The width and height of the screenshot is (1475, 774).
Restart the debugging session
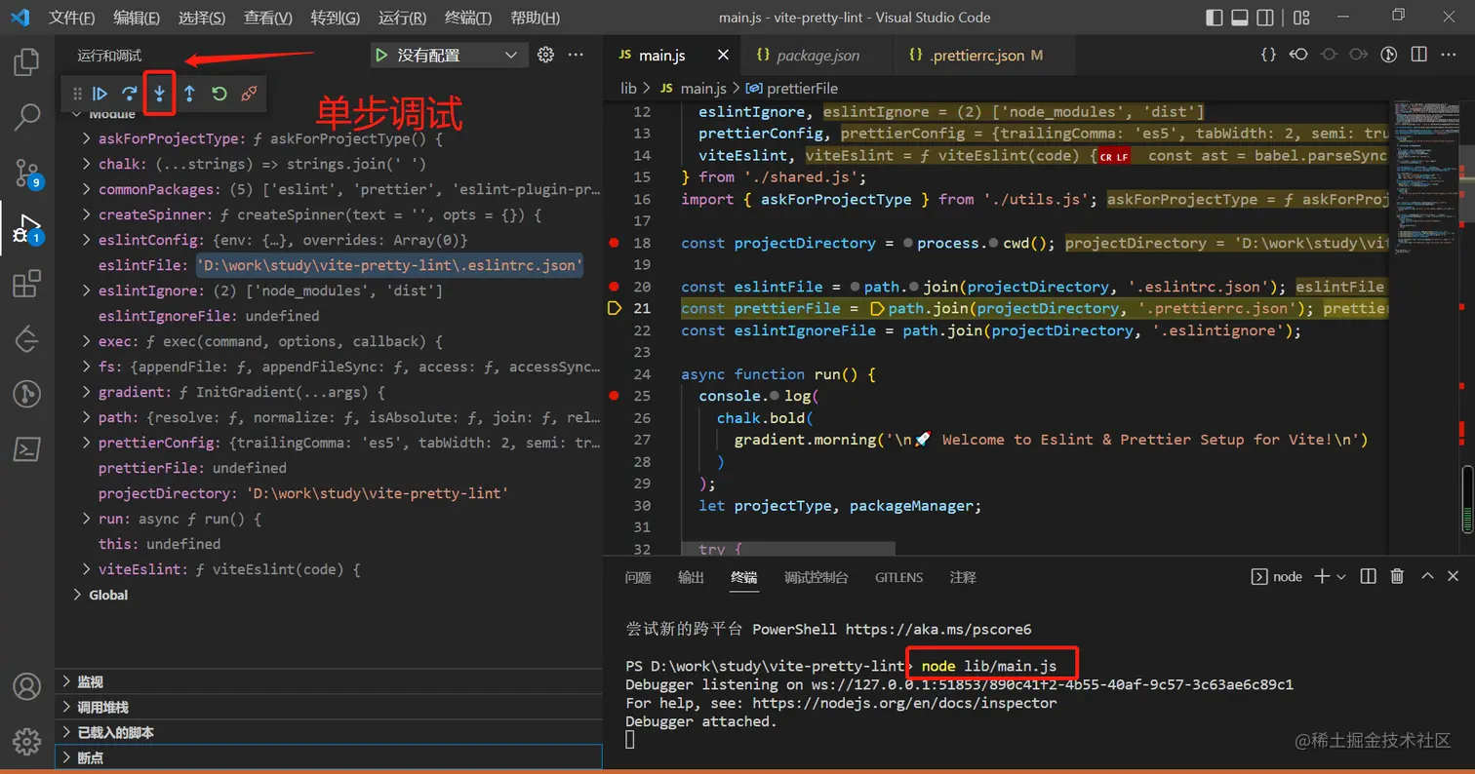pyautogui.click(x=219, y=94)
